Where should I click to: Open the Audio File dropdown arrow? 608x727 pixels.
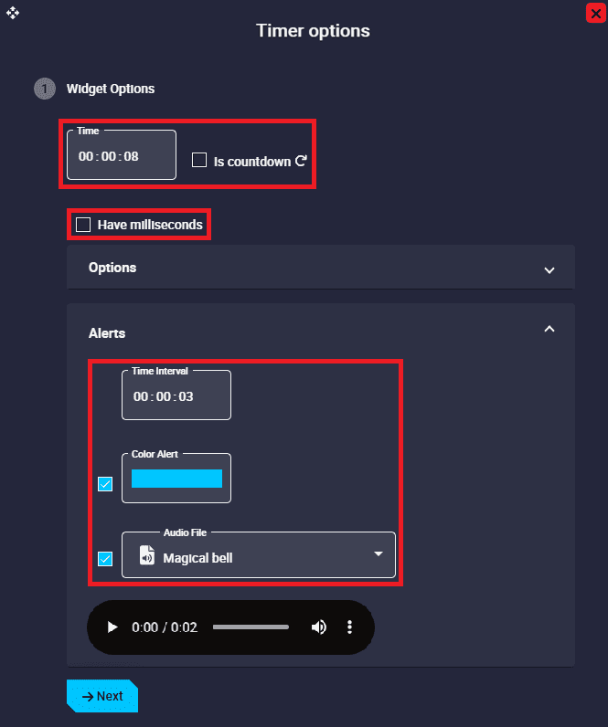point(379,554)
